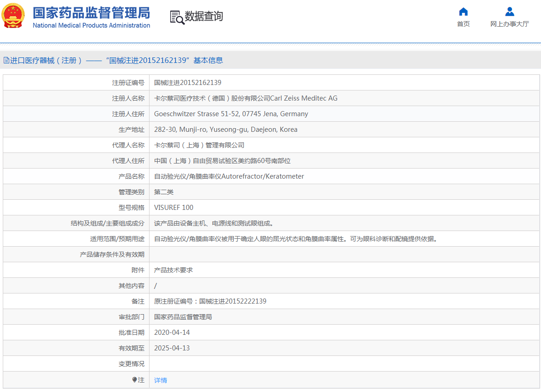Click the expiry date 2025-04-13
This screenshot has height=389, width=541.
tap(172, 348)
